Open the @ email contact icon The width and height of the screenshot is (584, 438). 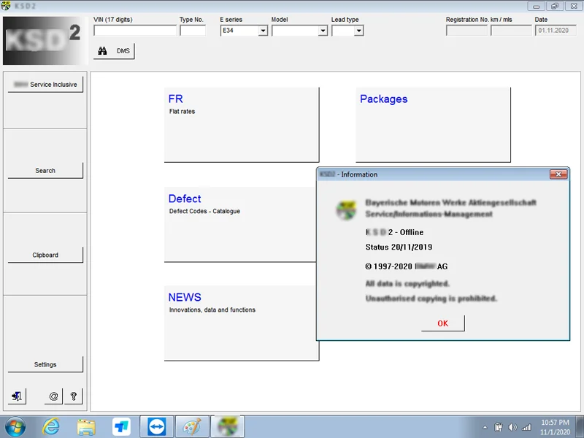(53, 396)
